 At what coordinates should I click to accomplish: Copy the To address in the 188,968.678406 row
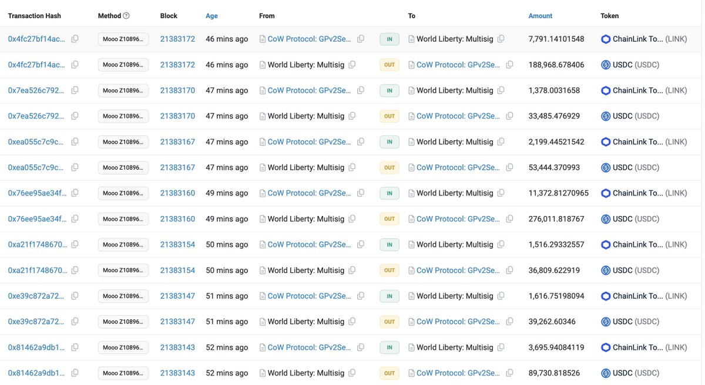point(509,65)
